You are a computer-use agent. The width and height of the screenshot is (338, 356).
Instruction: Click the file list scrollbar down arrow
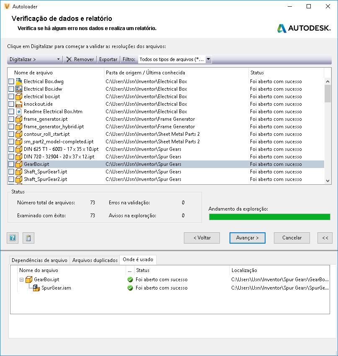[x=328, y=181]
